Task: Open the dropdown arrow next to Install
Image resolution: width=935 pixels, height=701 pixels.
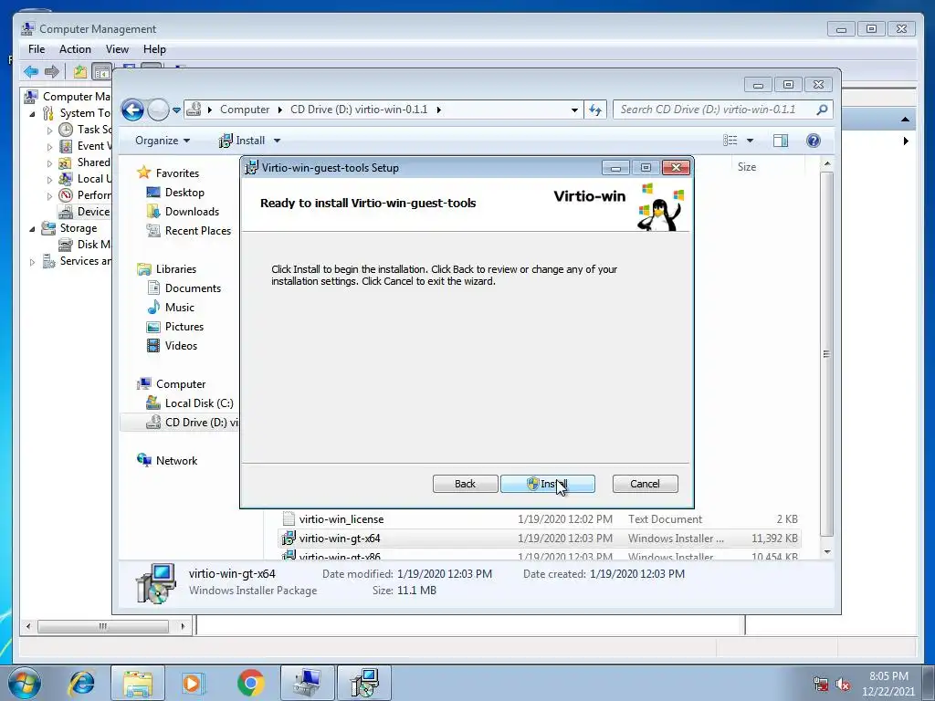Action: 277,141
